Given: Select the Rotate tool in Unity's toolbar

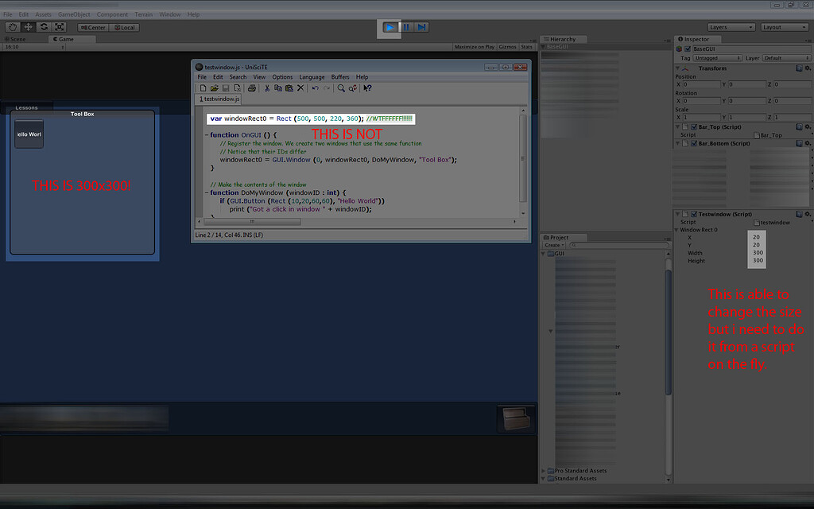Looking at the screenshot, I should (x=44, y=26).
